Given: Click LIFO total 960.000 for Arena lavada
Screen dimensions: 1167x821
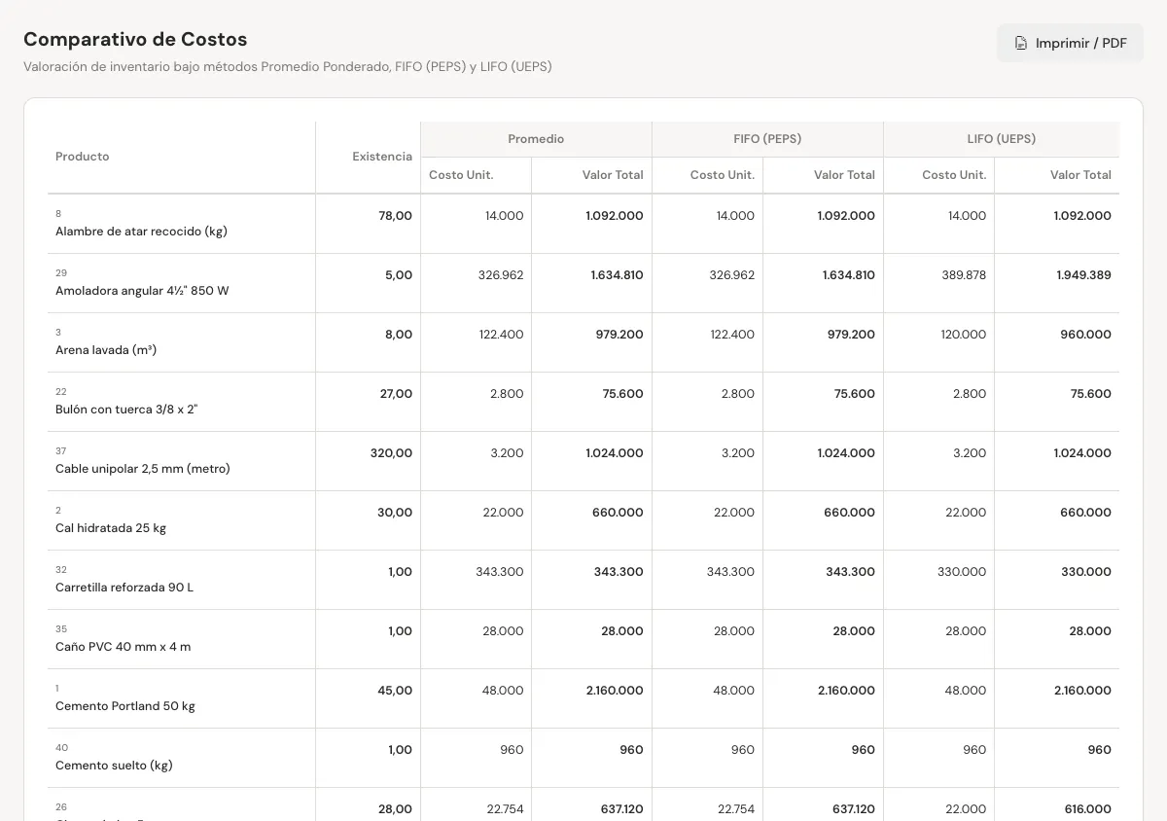Looking at the screenshot, I should (x=1085, y=335).
